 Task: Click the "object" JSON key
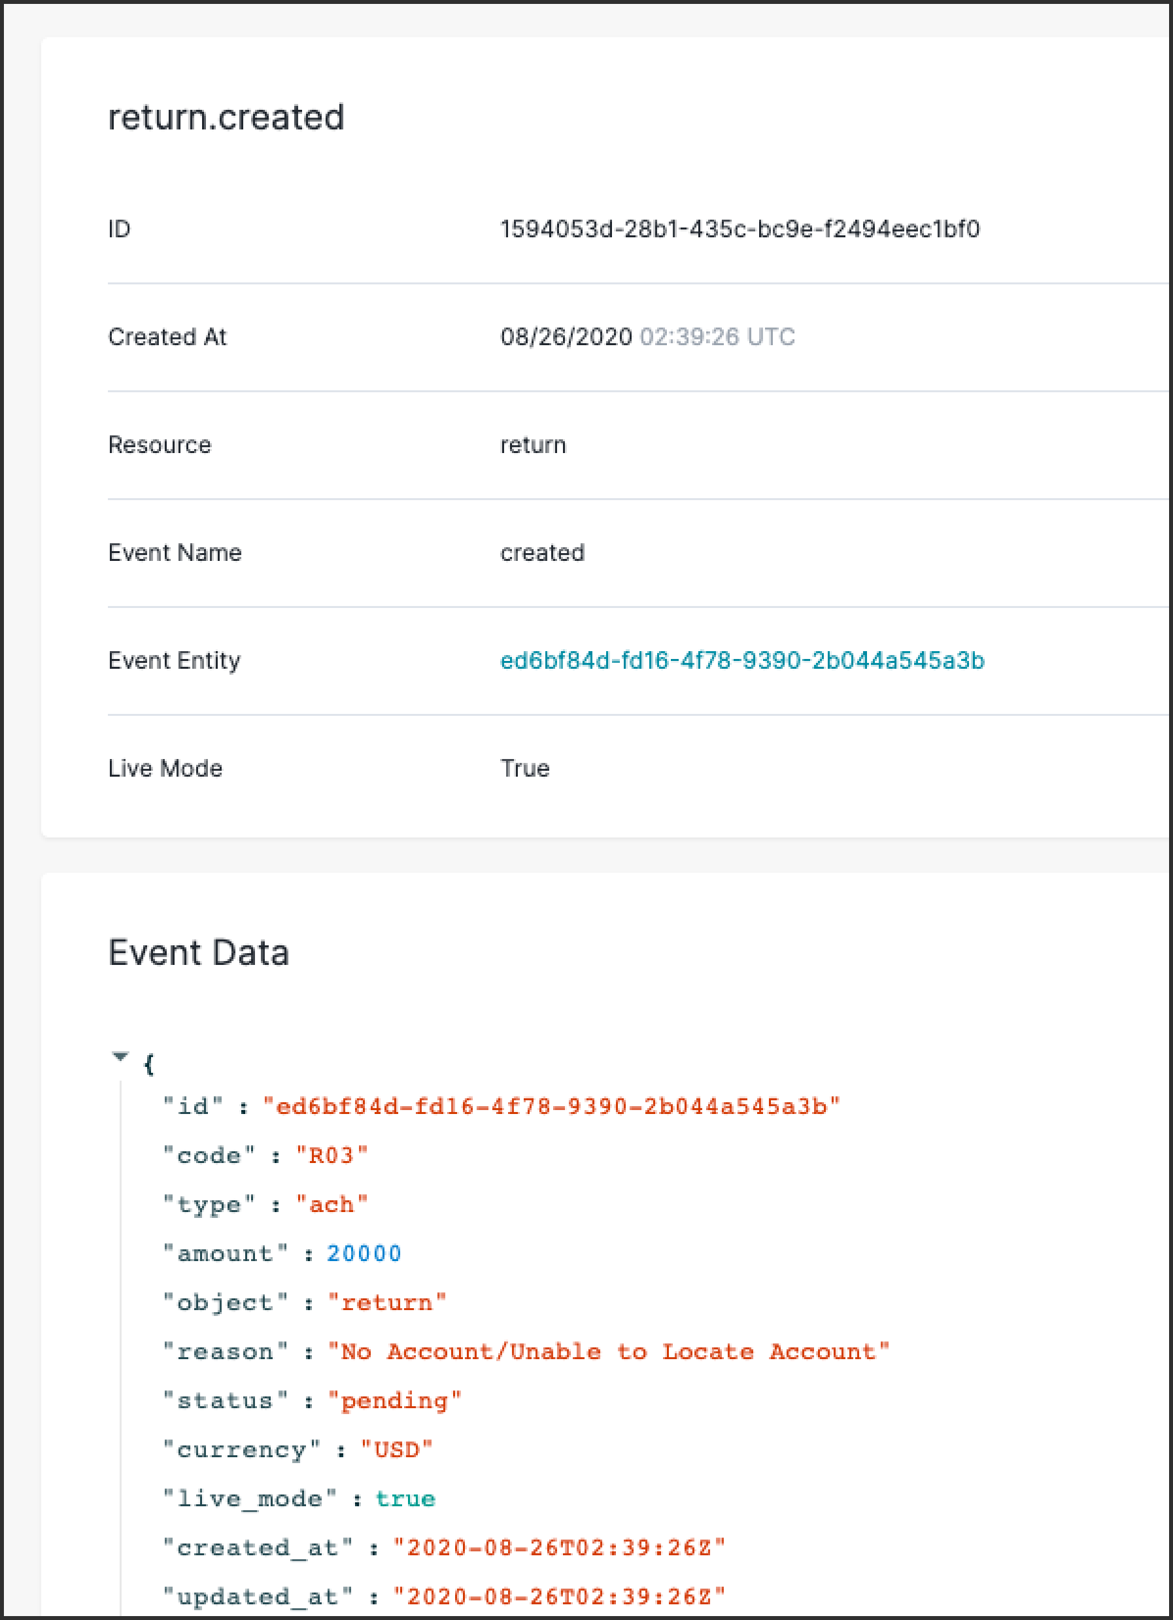(x=226, y=1303)
